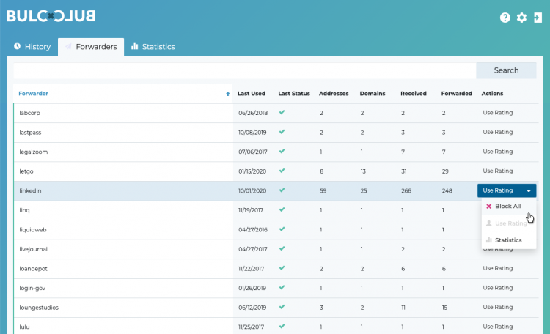Click the 248 forwarded count for linkedin
The height and width of the screenshot is (334, 550).
pyautogui.click(x=447, y=190)
